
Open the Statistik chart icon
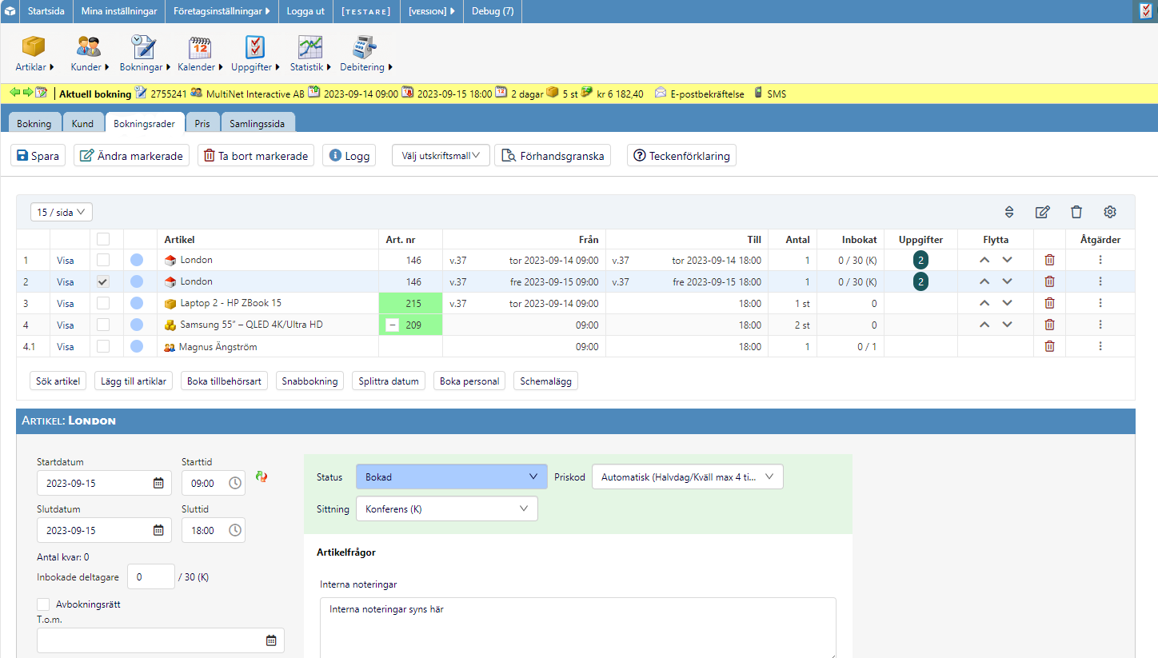309,48
